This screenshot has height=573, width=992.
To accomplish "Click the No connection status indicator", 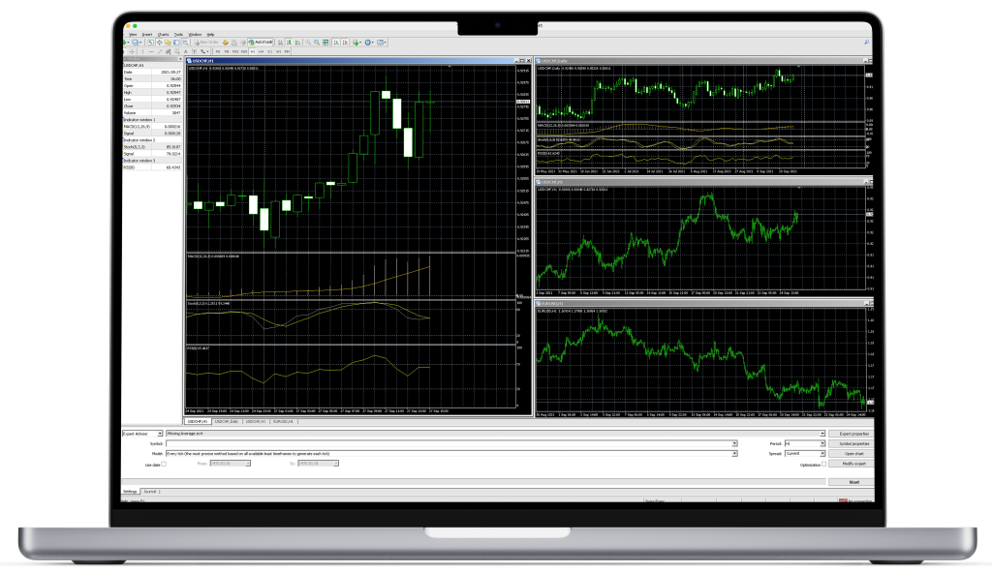I will tap(855, 501).
